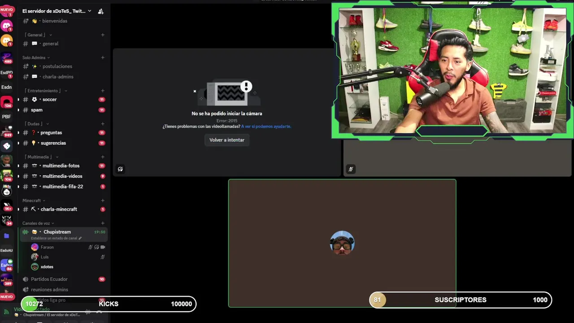Open the server with 136 badge
Image resolution: width=574 pixels, height=323 pixels.
[x=7, y=102]
